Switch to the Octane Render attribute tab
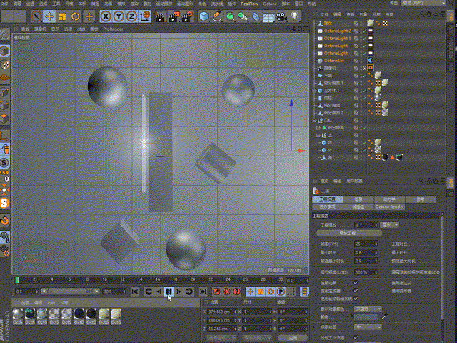 [x=389, y=207]
